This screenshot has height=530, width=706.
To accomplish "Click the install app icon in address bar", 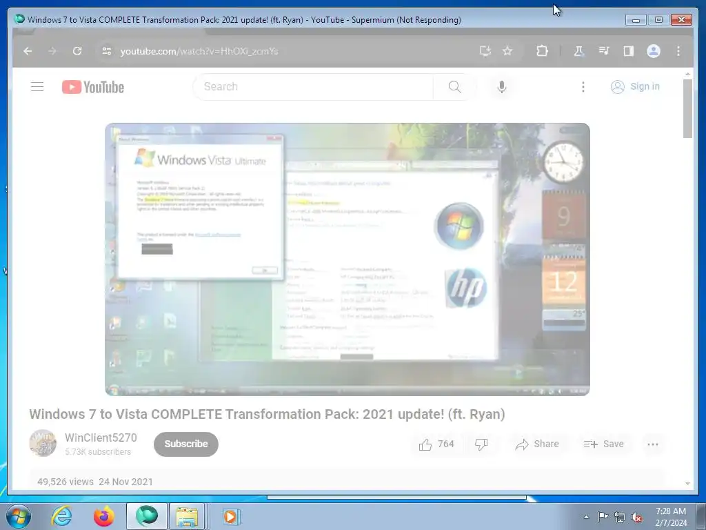I will click(x=485, y=51).
